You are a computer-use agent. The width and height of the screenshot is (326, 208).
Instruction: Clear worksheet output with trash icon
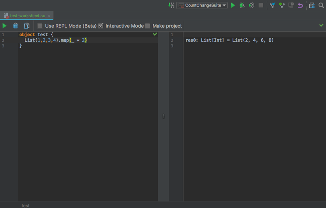click(15, 26)
